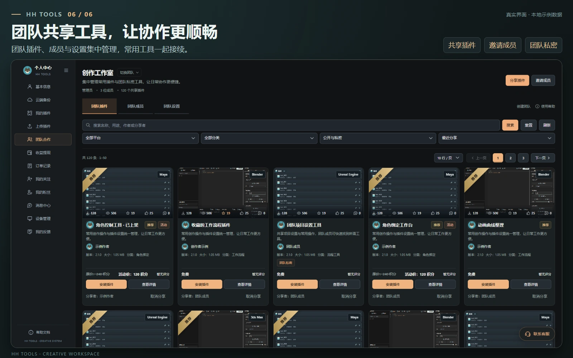
Task: Open 设备管理 device management
Action: (x=43, y=219)
